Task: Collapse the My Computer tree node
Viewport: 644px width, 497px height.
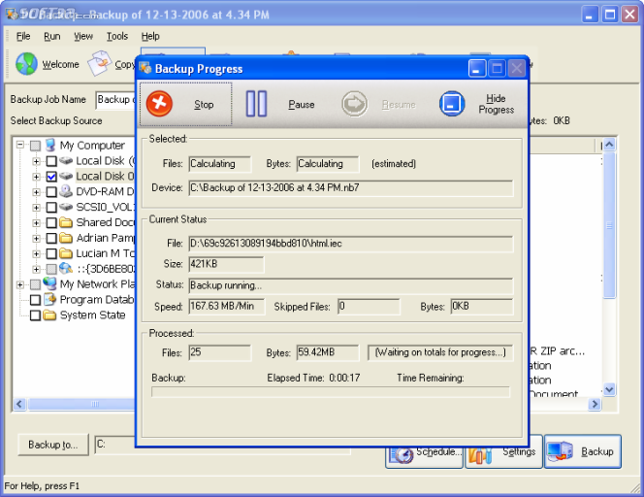Action: (x=20, y=145)
